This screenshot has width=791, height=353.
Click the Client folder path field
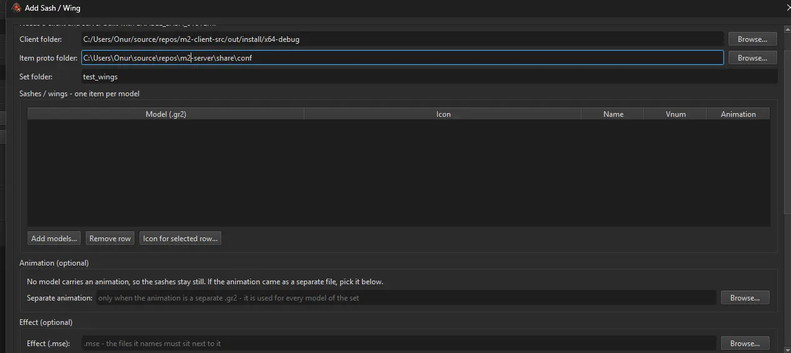[x=402, y=39]
